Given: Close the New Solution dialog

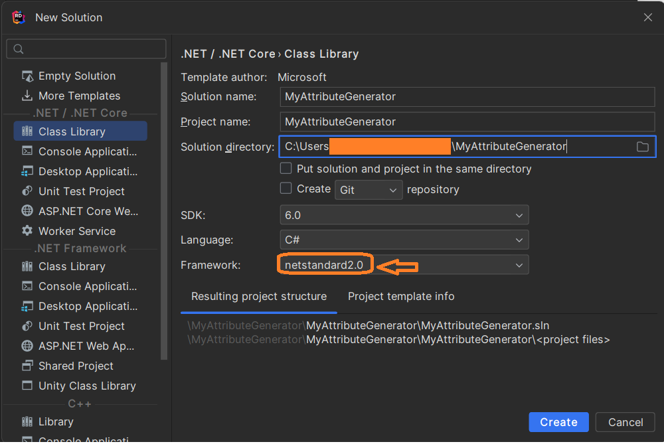Looking at the screenshot, I should coord(648,17).
